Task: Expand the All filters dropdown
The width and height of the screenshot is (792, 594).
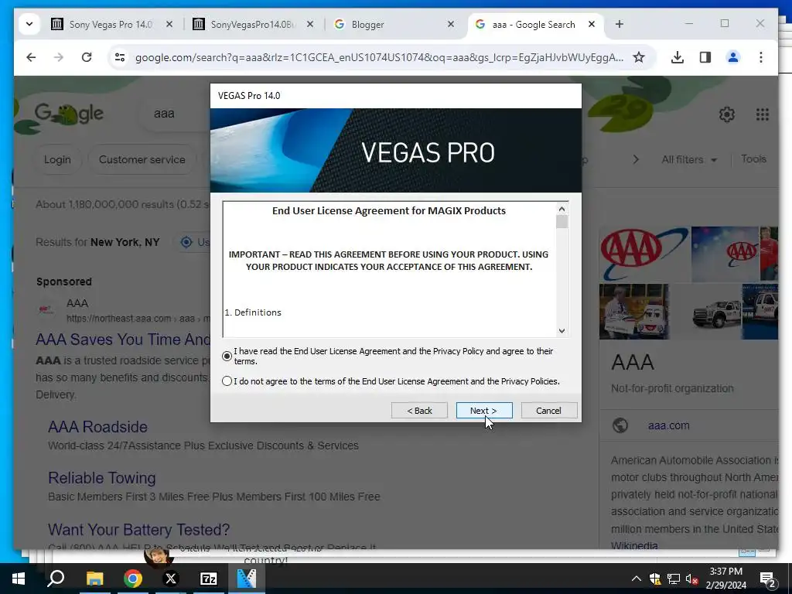Action: pos(689,159)
